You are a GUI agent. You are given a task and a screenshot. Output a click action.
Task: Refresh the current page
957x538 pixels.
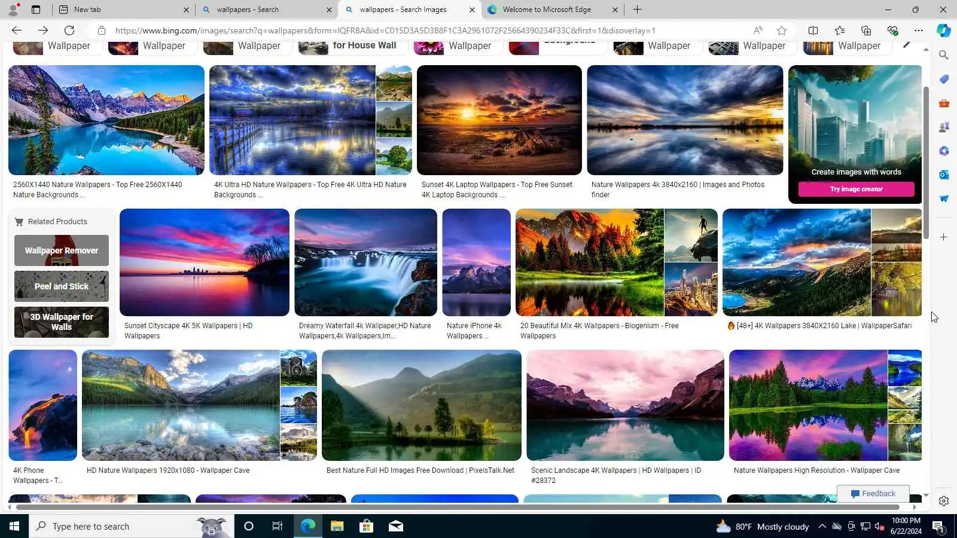[69, 30]
